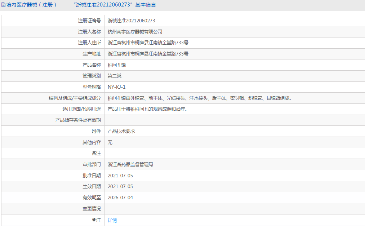365x226 pixels.
Task: Click the effective date 2021-07-05 in 生效日期 row
Action: 120,186
